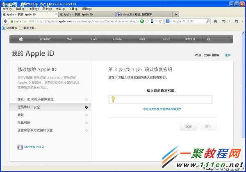
Task: Click the Apple logo in navigation bar
Action: click(21, 39)
